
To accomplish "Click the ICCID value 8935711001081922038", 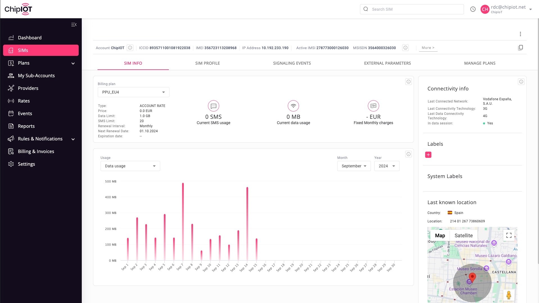I will pos(170,48).
